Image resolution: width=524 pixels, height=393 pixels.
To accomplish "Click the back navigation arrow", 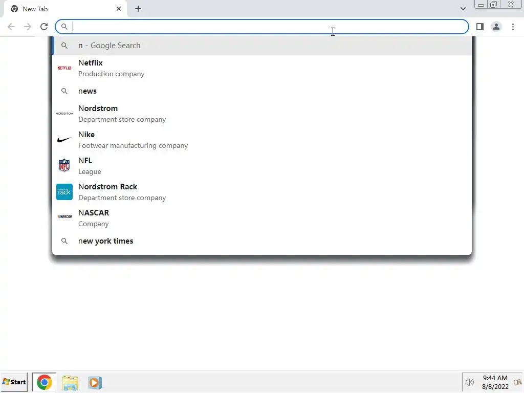I will [x=11, y=27].
